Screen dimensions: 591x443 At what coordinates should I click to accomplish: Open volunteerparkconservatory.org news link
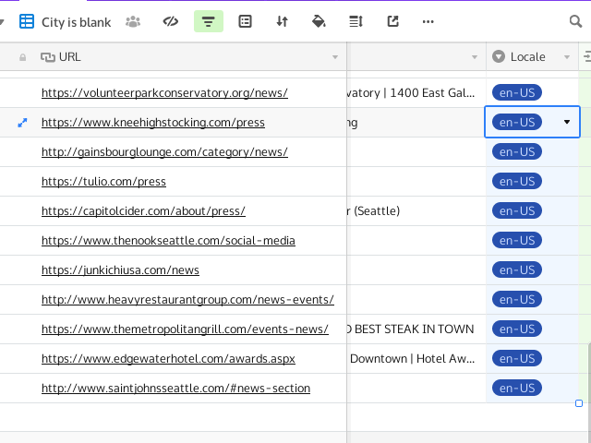(164, 92)
